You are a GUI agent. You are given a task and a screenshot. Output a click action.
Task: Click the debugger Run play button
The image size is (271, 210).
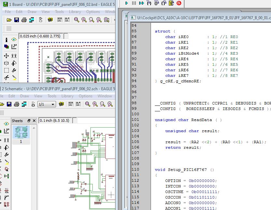tap(127, 3)
